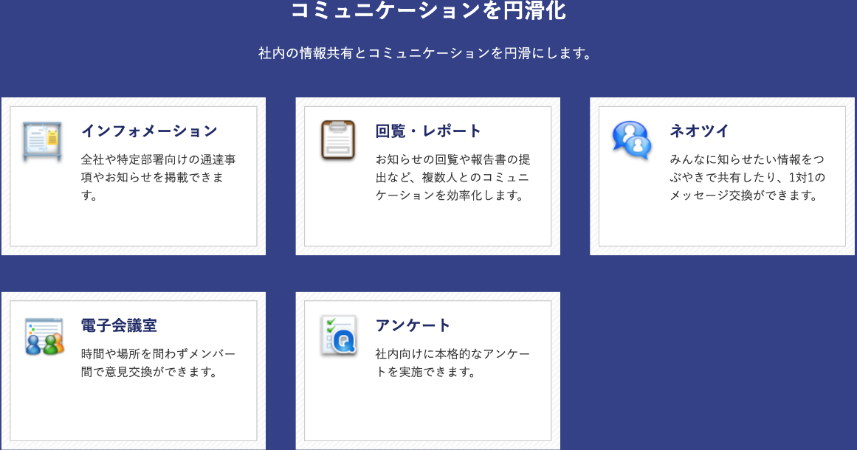857x450 pixels.
Task: Click the description starting みんなに知らせたい情報
Action: [748, 178]
